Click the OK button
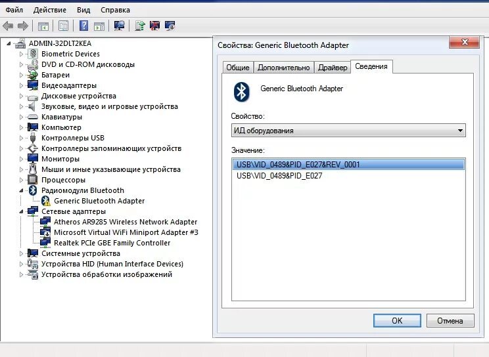Screen dimensions: 489x357 [397, 320]
